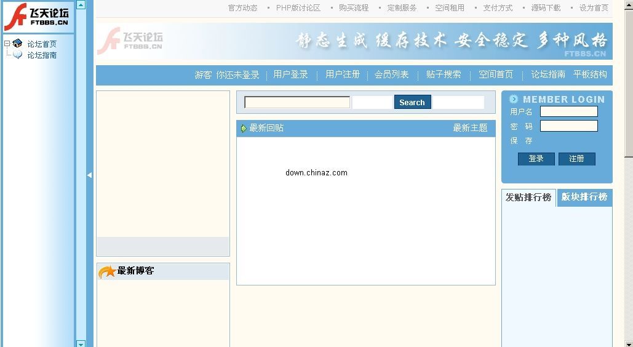This screenshot has width=633, height=347.
Task: Collapse the left sidebar using the splitter arrow
Action: 89,175
